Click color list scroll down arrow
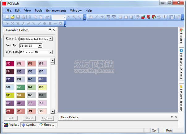Image resolution: width=187 pixels, height=134 pixels. [53, 112]
